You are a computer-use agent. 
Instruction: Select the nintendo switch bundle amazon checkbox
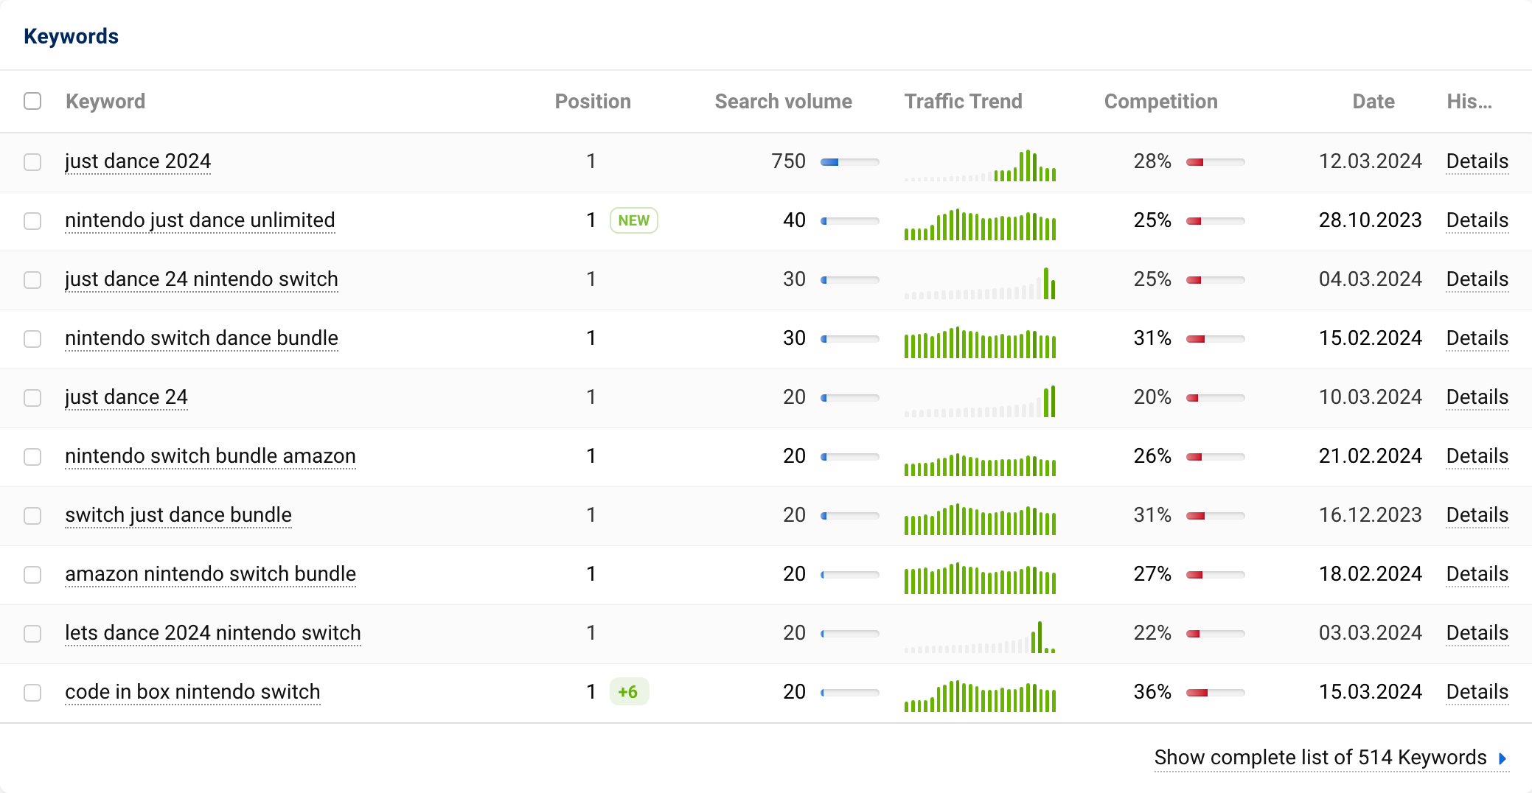(x=32, y=456)
